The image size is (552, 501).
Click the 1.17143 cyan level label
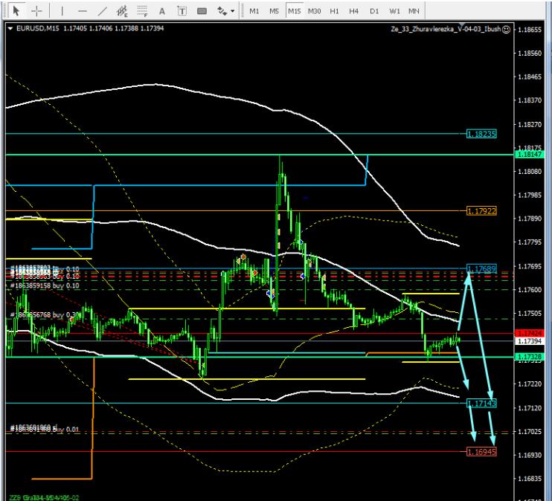coord(481,403)
